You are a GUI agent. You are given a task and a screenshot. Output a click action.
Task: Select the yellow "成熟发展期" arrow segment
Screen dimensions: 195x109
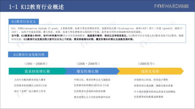[150, 71]
